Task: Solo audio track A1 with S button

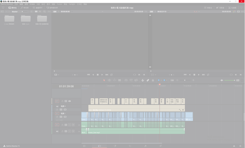Action: click(x=69, y=125)
